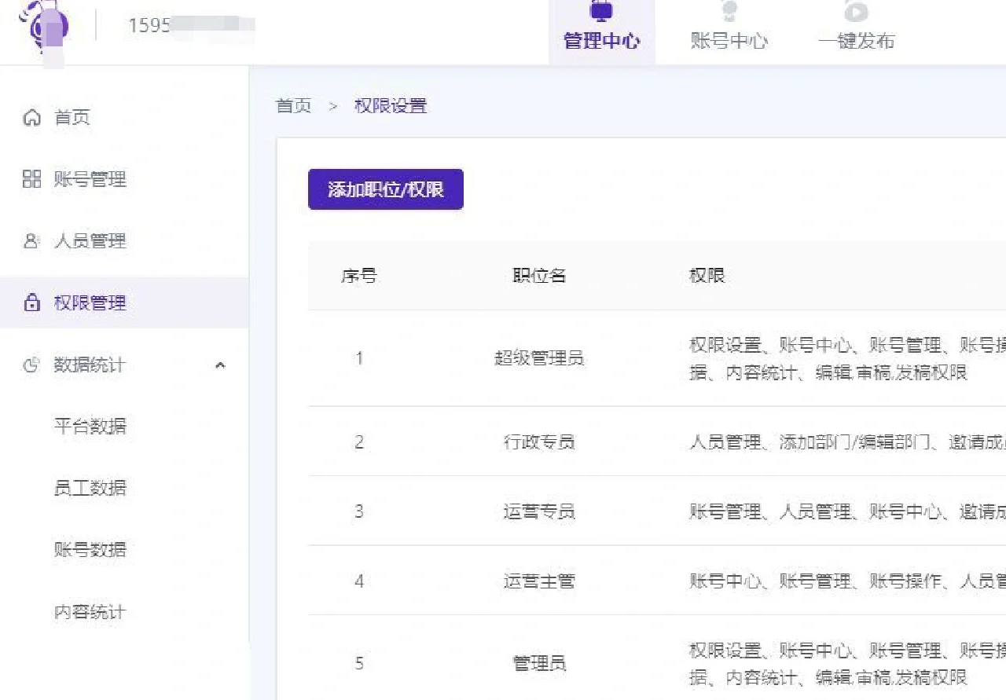This screenshot has height=700, width=1006.
Task: Click the 添加职位/权限 button
Action: click(x=385, y=189)
